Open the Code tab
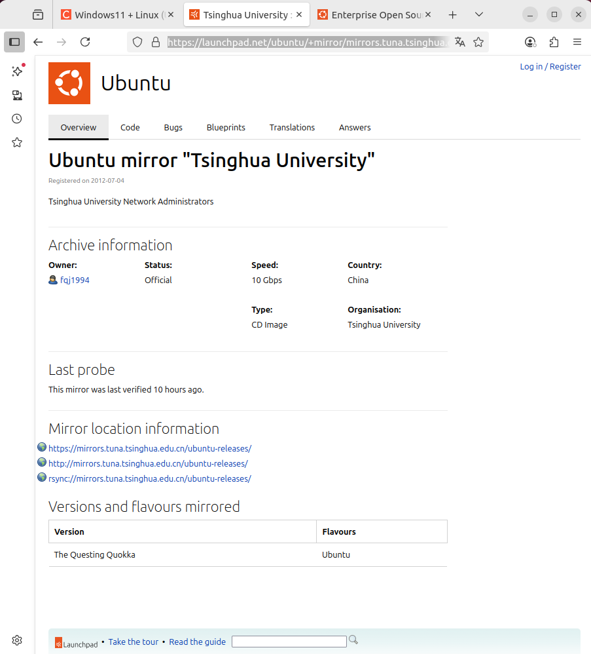The width and height of the screenshot is (591, 654). coord(130,127)
